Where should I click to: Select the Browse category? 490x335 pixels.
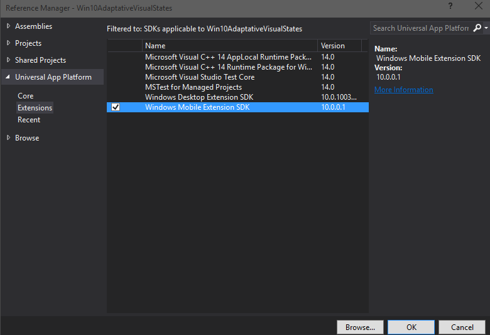[27, 137]
